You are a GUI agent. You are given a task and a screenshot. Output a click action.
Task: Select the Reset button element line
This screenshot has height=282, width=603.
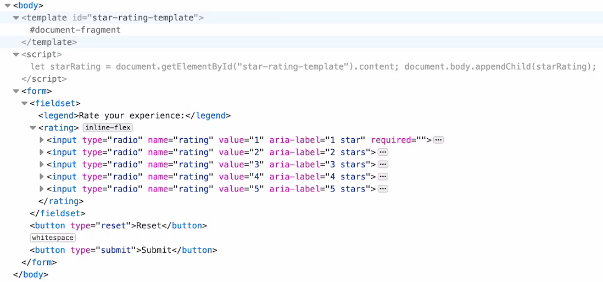(x=119, y=225)
